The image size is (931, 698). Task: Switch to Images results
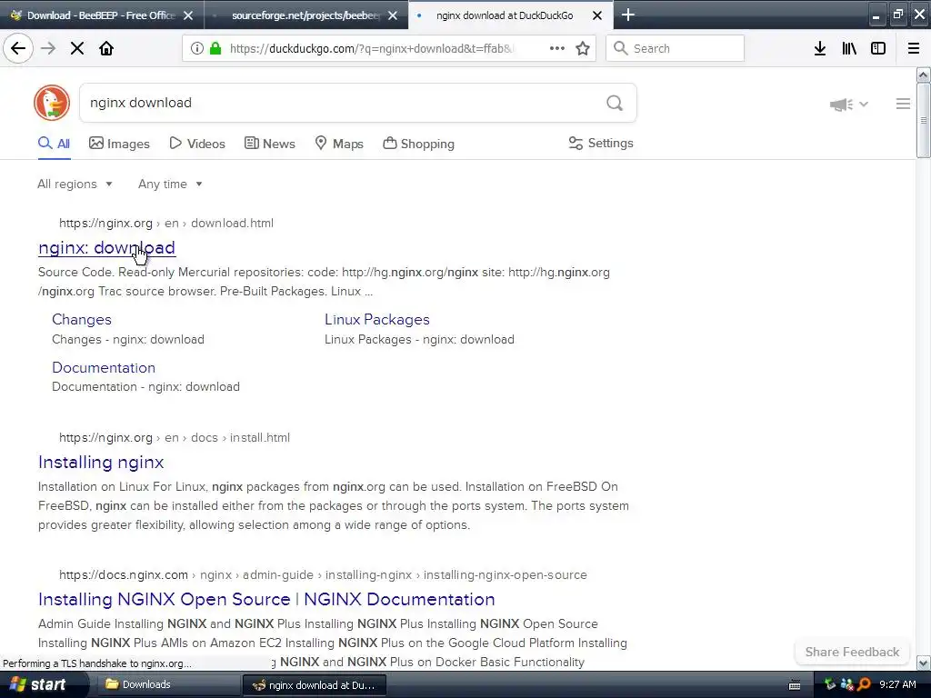[119, 143]
